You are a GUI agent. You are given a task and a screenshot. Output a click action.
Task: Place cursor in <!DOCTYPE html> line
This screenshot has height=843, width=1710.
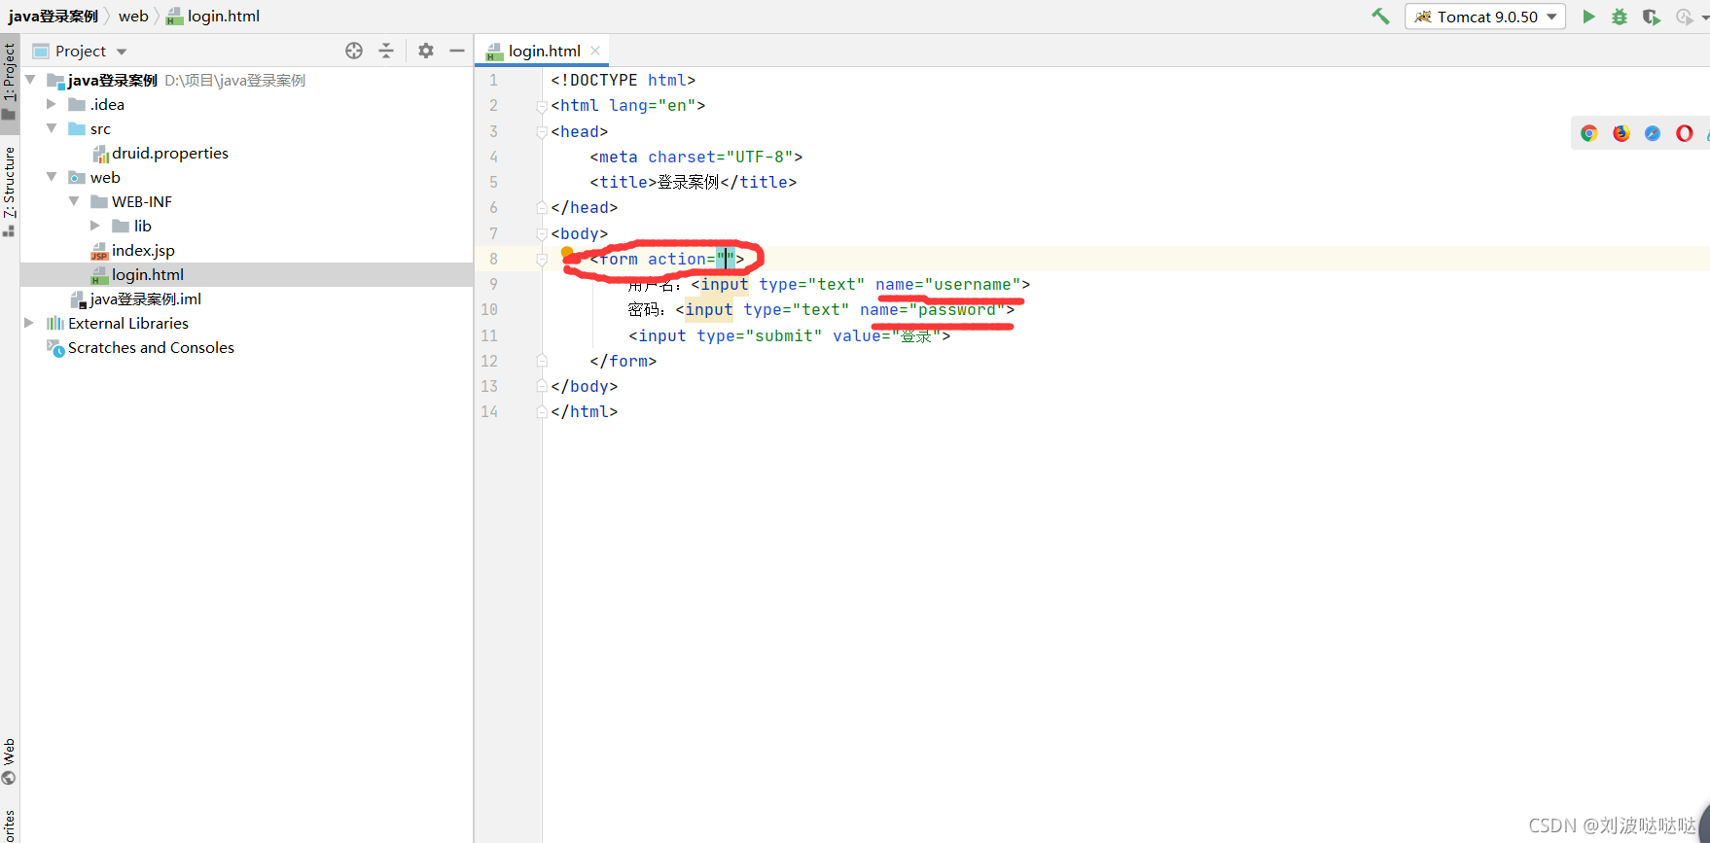point(623,80)
